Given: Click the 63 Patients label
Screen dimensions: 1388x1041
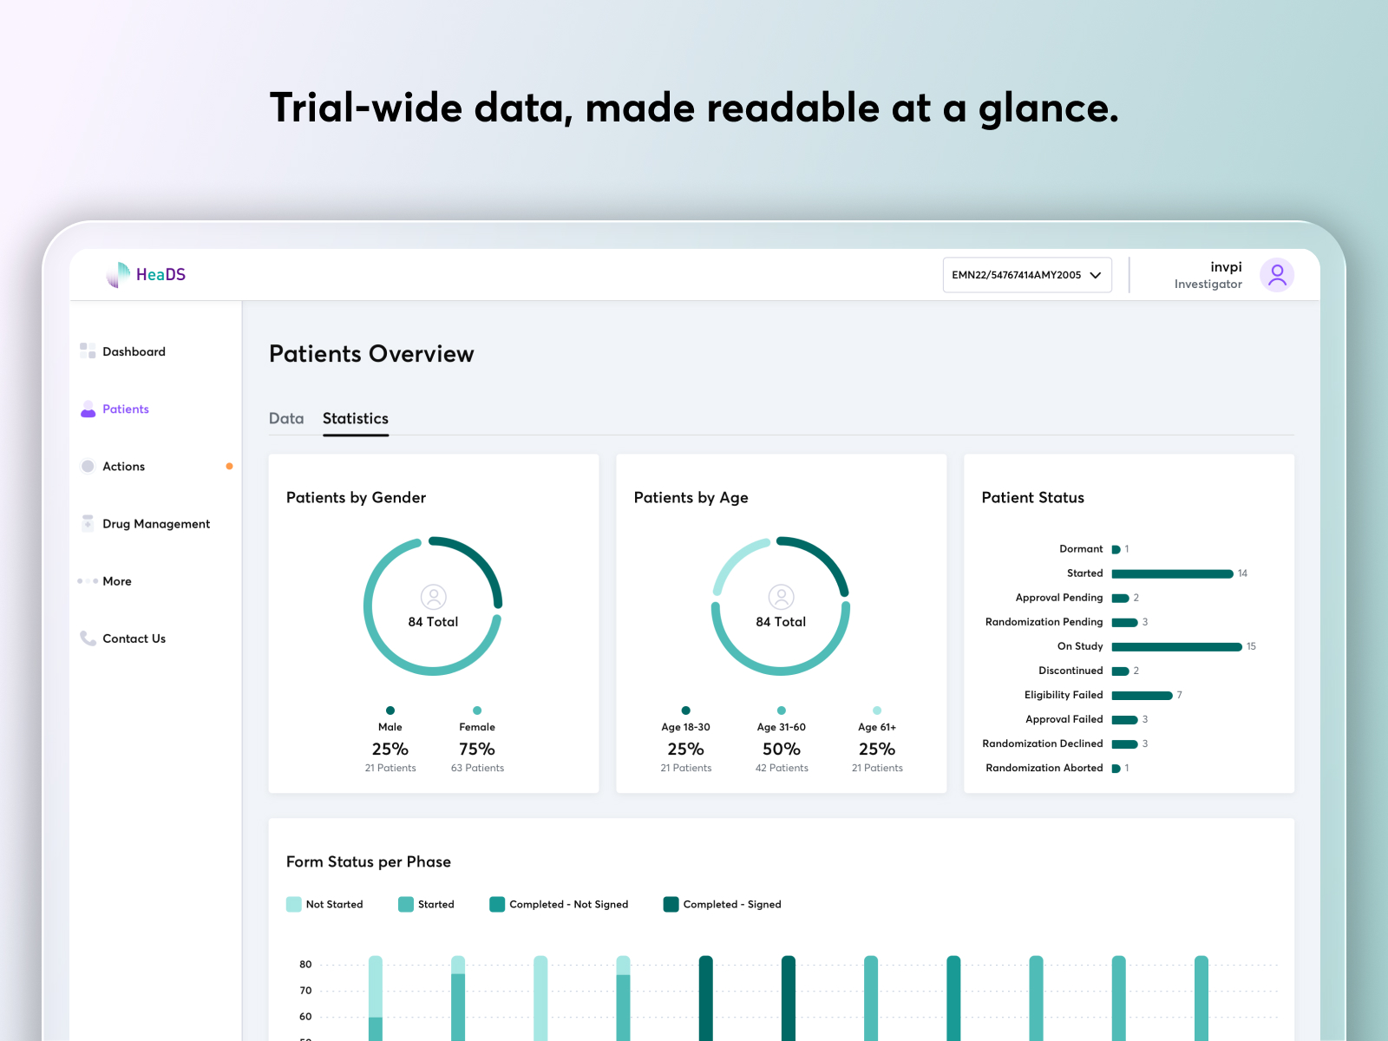Looking at the screenshot, I should (477, 768).
